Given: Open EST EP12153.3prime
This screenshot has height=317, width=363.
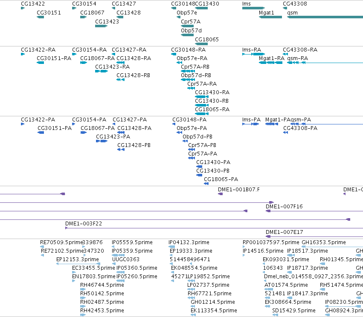Looking at the screenshot, I should click(x=78, y=259).
